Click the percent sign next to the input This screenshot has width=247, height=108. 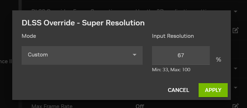pyautogui.click(x=218, y=60)
